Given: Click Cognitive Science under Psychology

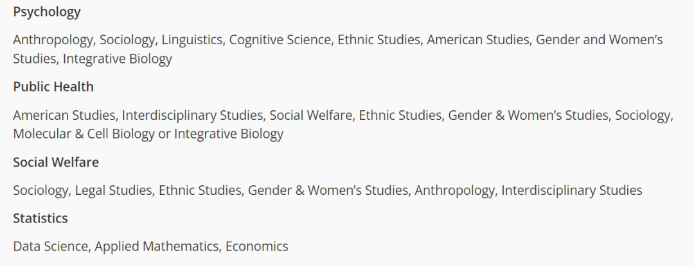Looking at the screenshot, I should coord(280,40).
